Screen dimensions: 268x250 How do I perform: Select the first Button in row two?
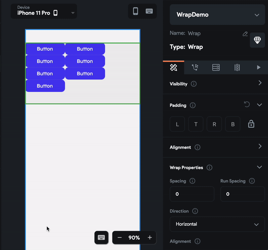point(45,61)
